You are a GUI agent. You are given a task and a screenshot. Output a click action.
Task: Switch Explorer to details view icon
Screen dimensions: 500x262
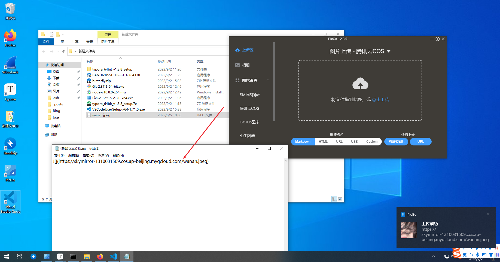[334, 199]
